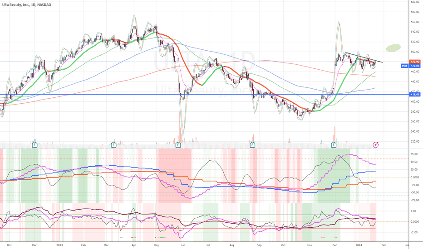The width and height of the screenshot is (423, 249).
Task: Click the chart title Ulta Beauty, Inc., 1D, NASDAQ
Action: click(x=27, y=5)
